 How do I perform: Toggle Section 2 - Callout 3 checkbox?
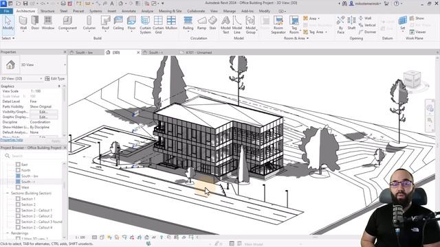click(x=18, y=222)
